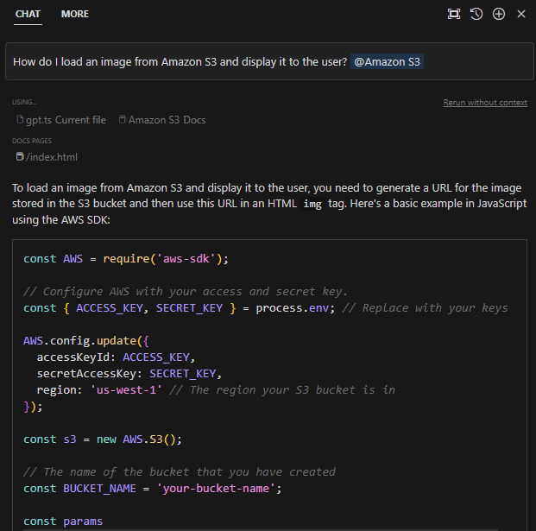
Task: Click the docs icon beside Amazon S3 Docs
Action: point(123,120)
